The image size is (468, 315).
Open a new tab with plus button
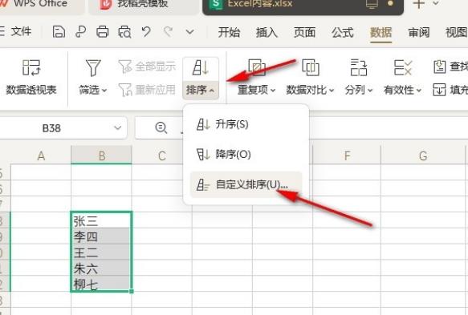(418, 4)
